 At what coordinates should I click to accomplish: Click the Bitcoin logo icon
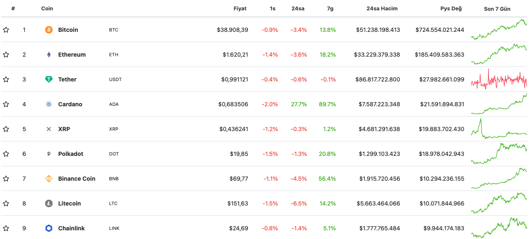[49, 30]
